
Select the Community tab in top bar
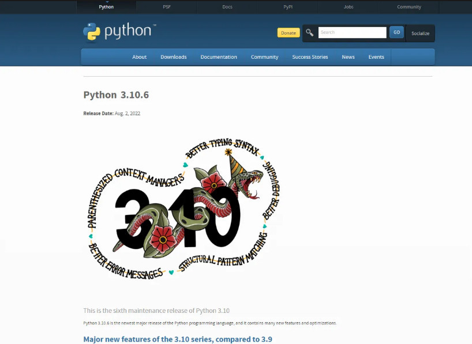click(x=409, y=7)
